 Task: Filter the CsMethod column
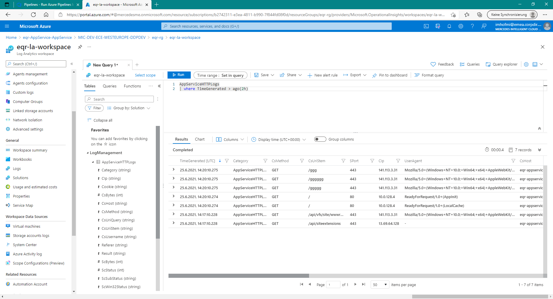pos(302,161)
